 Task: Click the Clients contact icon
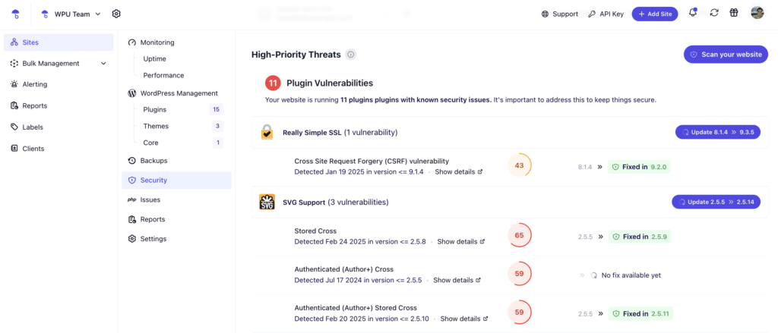pos(14,148)
